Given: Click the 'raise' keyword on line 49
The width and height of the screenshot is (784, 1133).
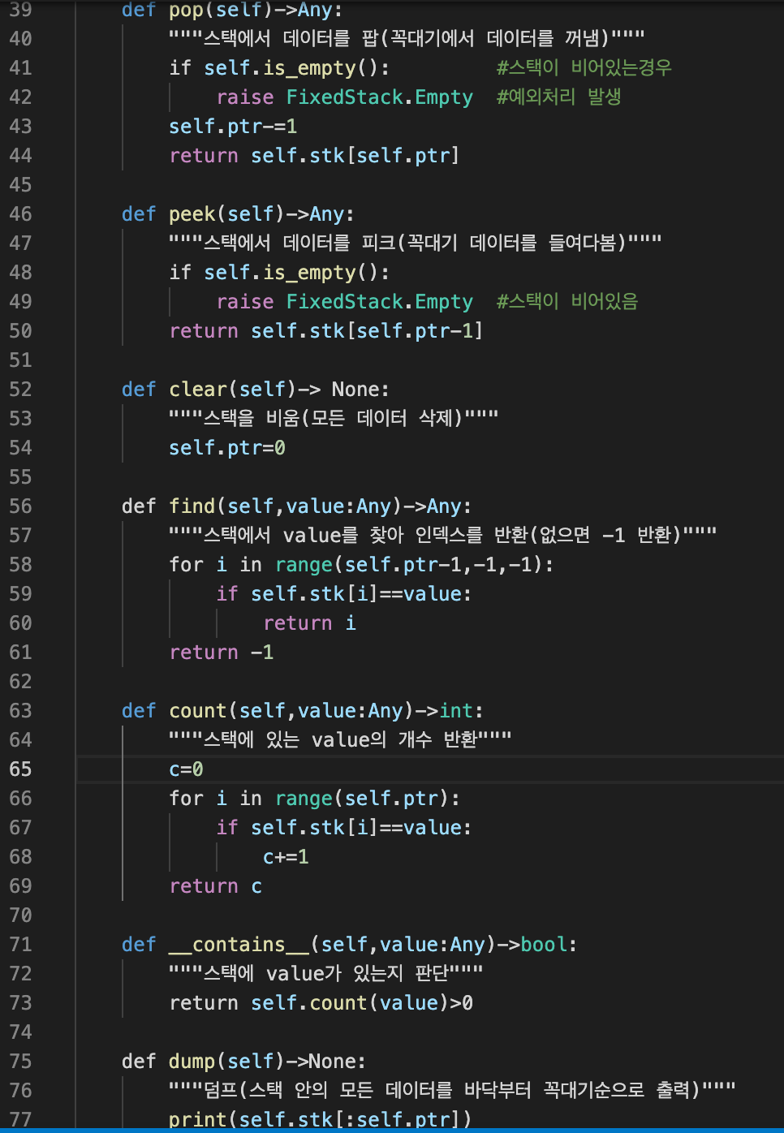Looking at the screenshot, I should point(245,302).
